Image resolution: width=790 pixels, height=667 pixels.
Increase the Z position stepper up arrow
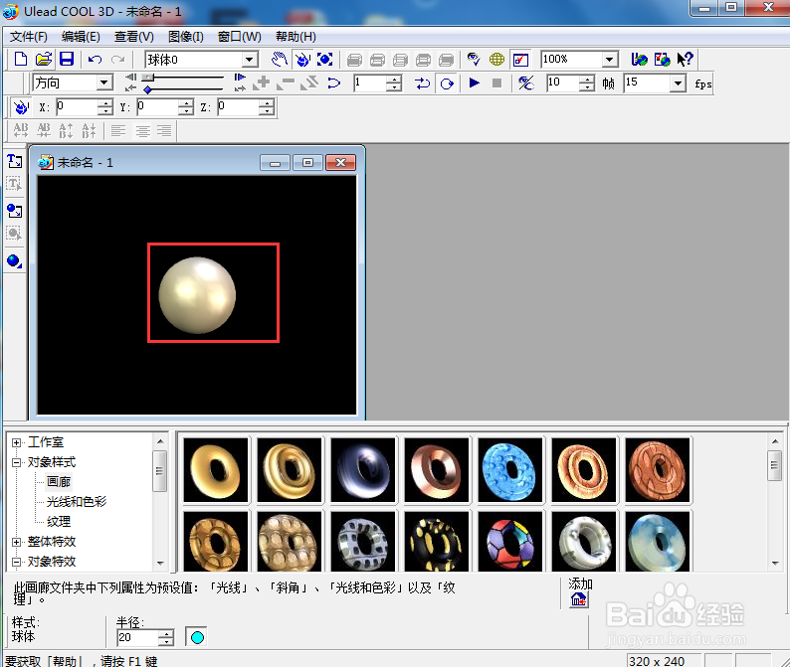pyautogui.click(x=267, y=103)
